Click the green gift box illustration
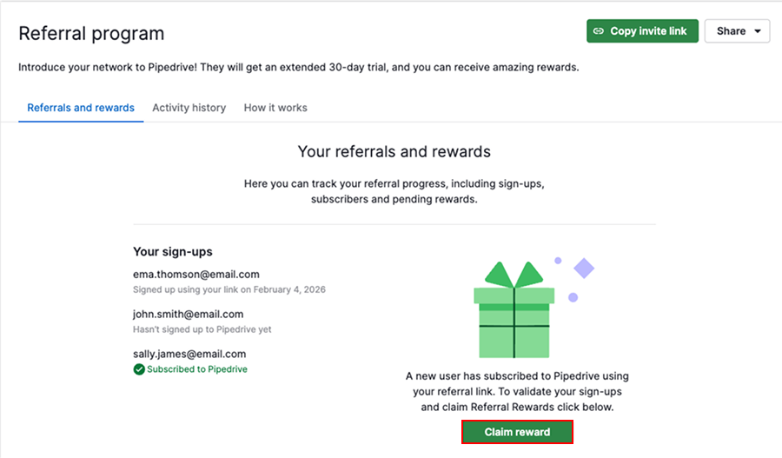This screenshot has height=458, width=782. (x=514, y=313)
